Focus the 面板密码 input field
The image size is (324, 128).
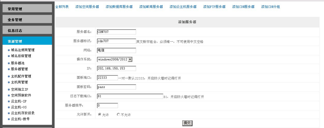pyautogui.click(x=116, y=87)
